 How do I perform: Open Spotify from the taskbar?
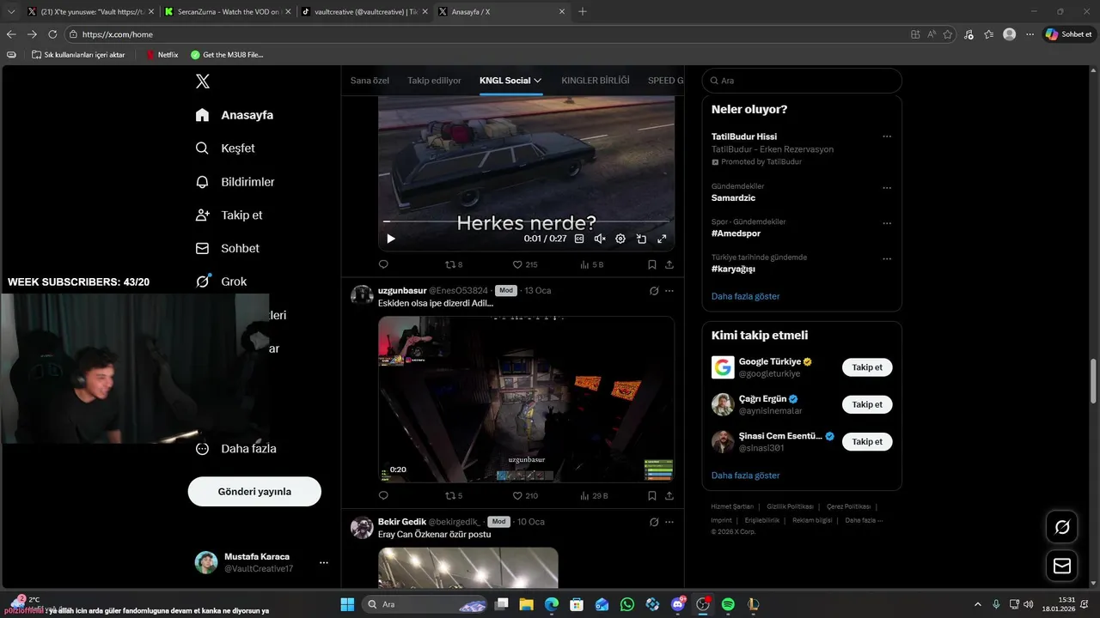pyautogui.click(x=728, y=604)
